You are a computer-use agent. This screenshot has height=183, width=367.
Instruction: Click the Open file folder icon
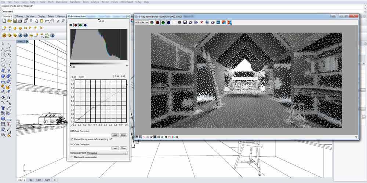coord(10,21)
